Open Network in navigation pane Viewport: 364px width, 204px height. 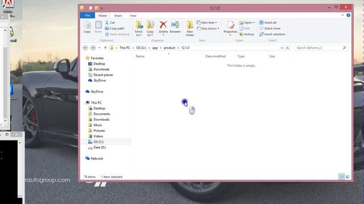pyautogui.click(x=97, y=159)
